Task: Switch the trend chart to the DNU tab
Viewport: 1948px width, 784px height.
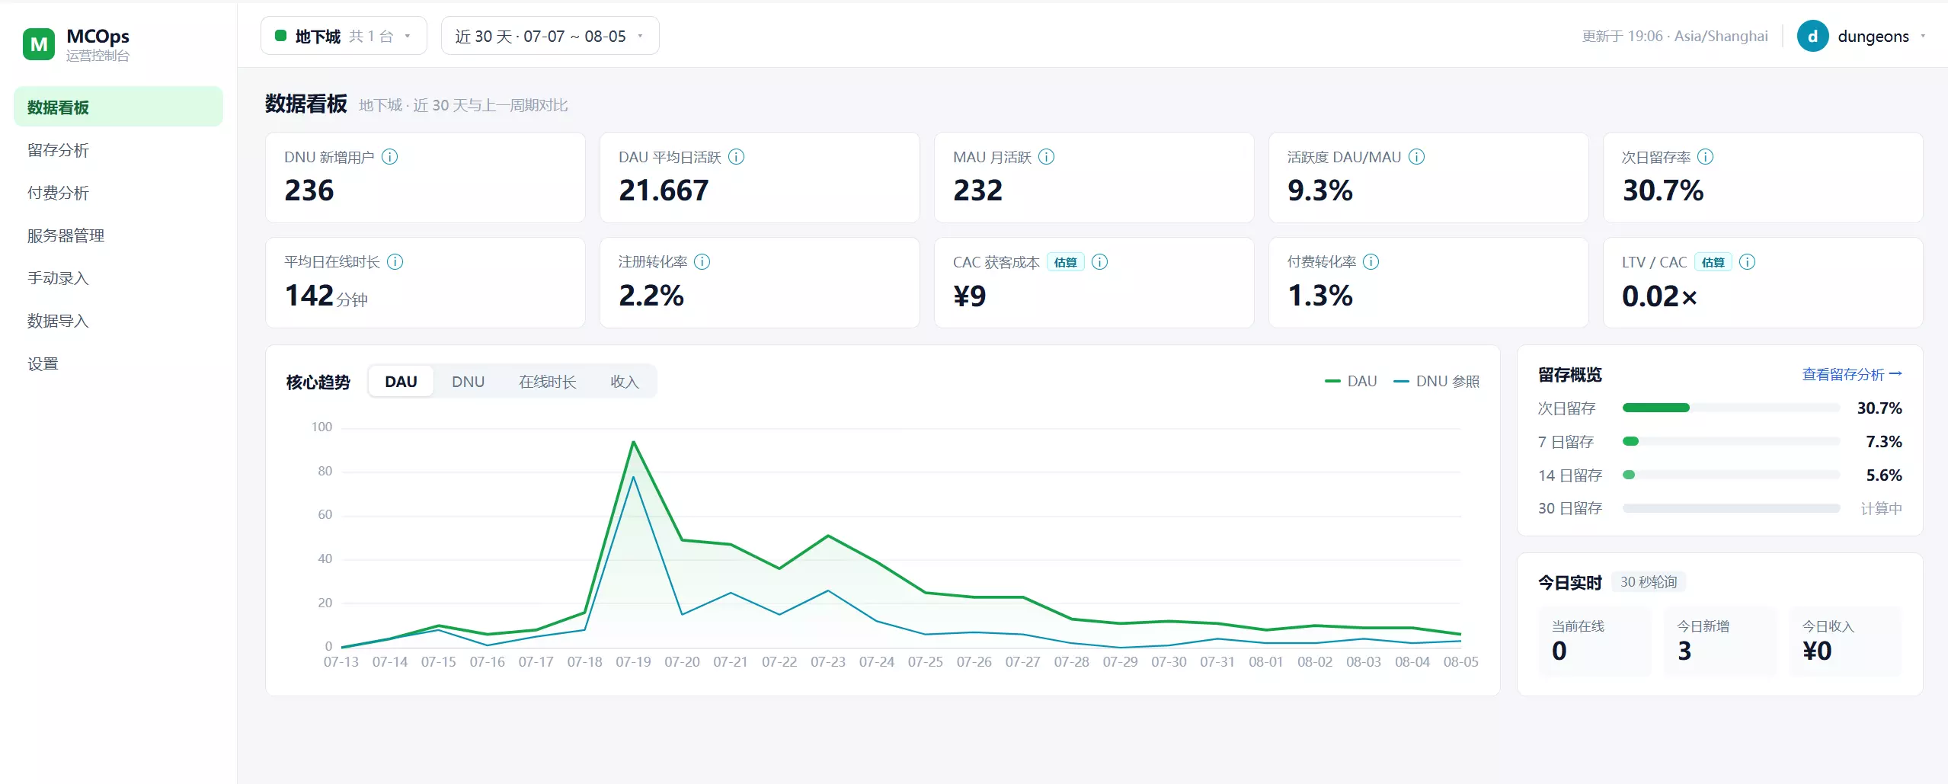Action: click(468, 381)
